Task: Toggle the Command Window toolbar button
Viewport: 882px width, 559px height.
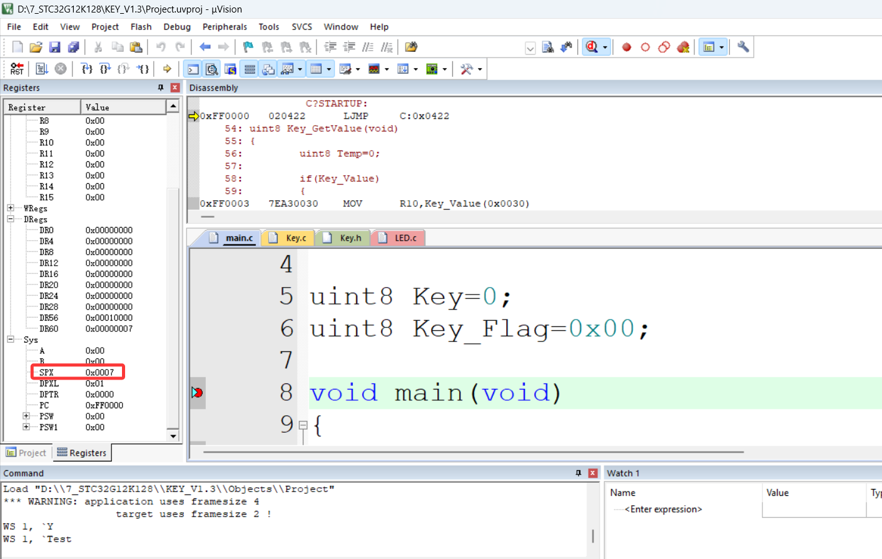Action: pos(193,69)
